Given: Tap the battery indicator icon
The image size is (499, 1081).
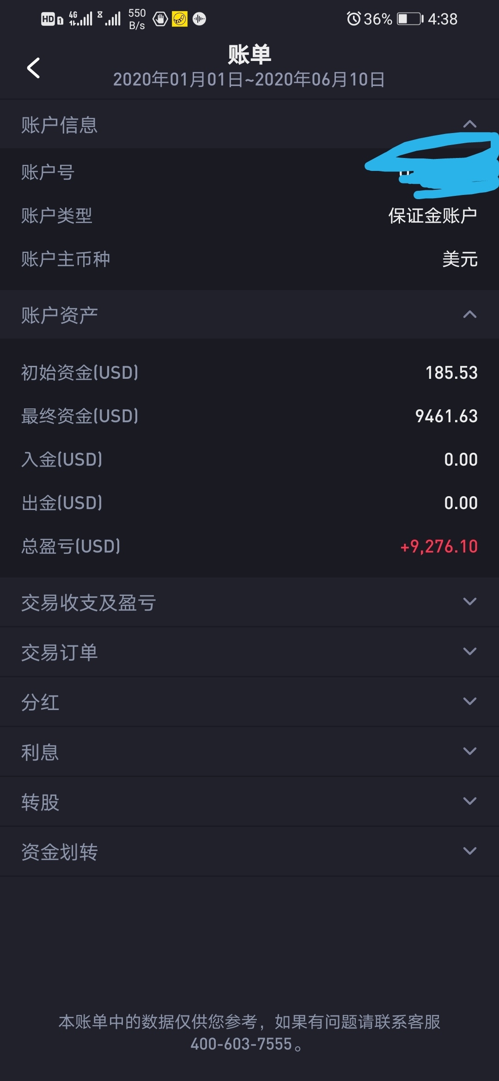Looking at the screenshot, I should [410, 19].
